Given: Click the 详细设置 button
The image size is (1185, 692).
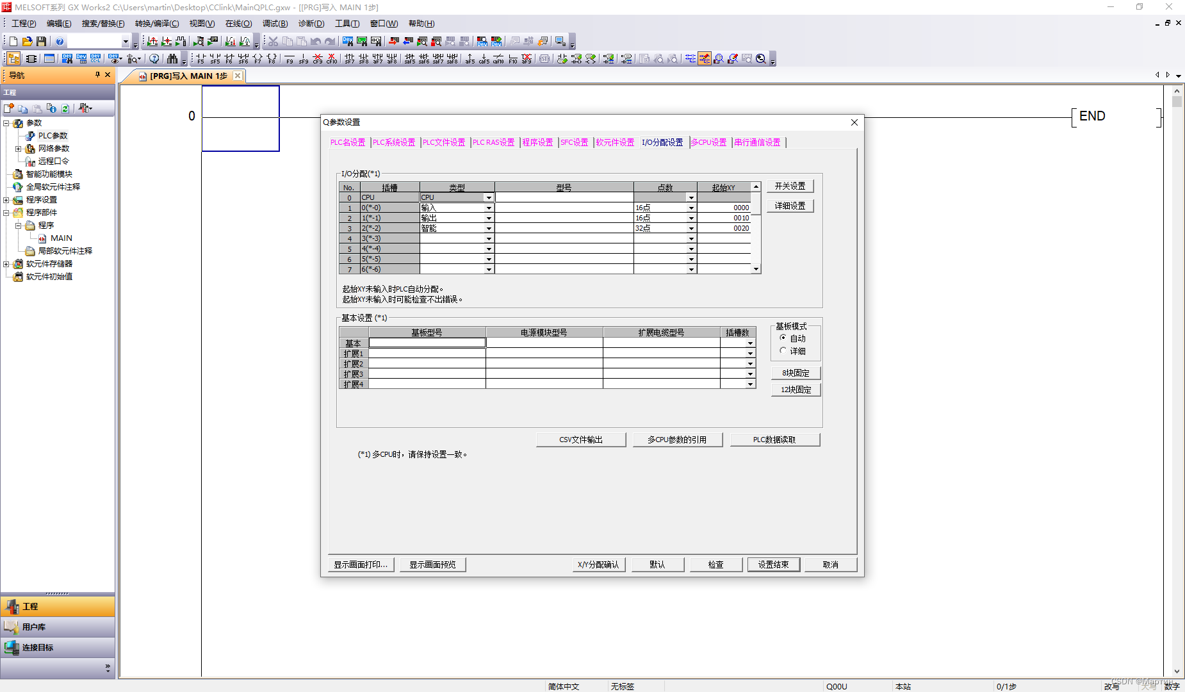Looking at the screenshot, I should [x=790, y=206].
